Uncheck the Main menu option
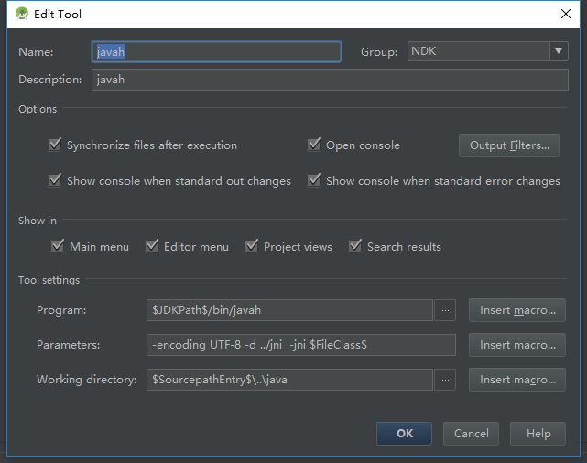Viewport: 587px width, 463px height. (x=58, y=247)
